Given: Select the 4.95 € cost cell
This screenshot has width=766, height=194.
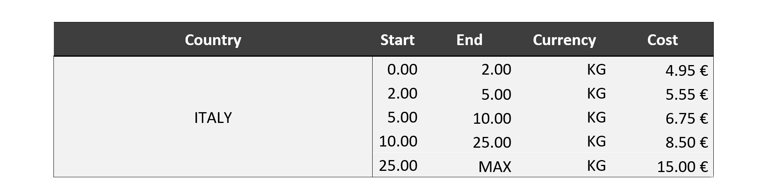Looking at the screenshot, I should 687,71.
